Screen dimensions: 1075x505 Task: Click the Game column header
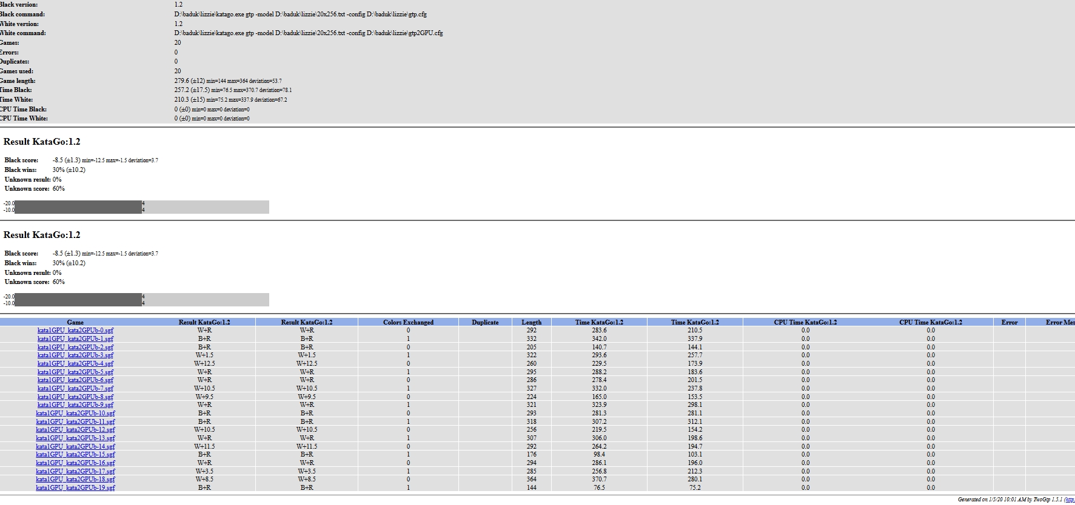[x=75, y=322]
